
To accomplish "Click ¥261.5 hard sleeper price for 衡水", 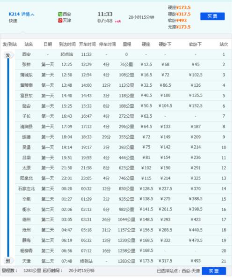I will click(x=165, y=209).
